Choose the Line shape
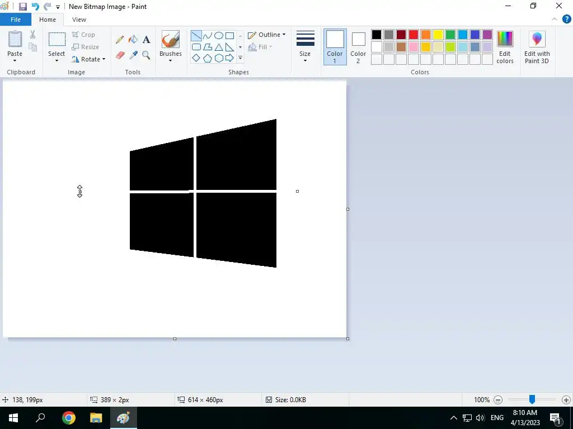Screen dimensions: 573x429 click(x=196, y=35)
